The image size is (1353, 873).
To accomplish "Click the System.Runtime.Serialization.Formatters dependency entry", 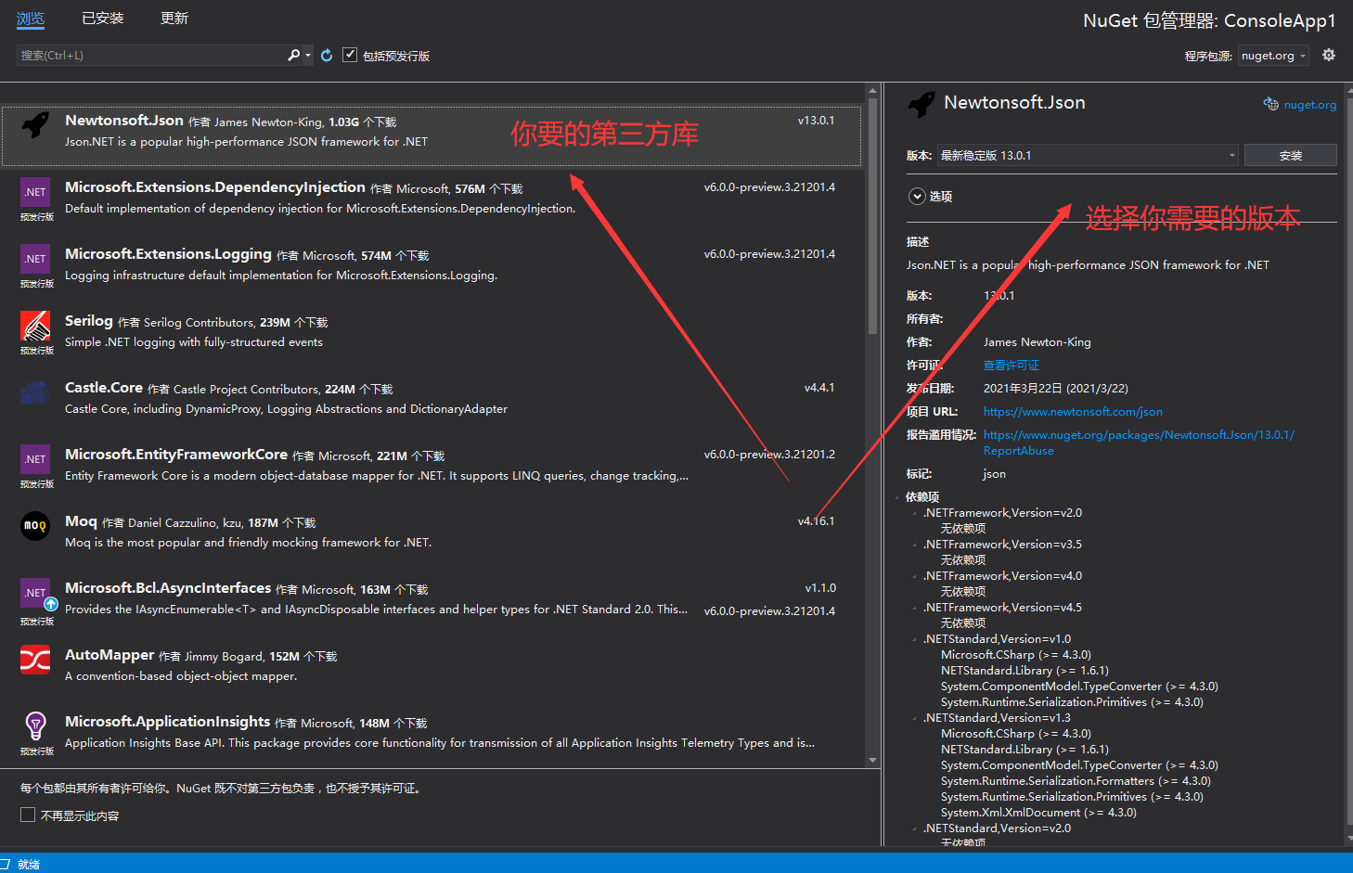I will point(1076,781).
